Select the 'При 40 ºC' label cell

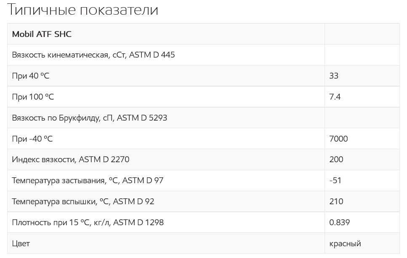click(x=166, y=76)
